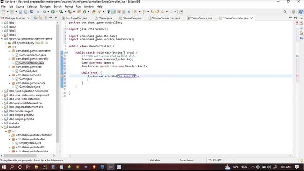Image resolution: width=304 pixels, height=171 pixels.
Task: Click the New Java Package icon
Action: [79, 12]
